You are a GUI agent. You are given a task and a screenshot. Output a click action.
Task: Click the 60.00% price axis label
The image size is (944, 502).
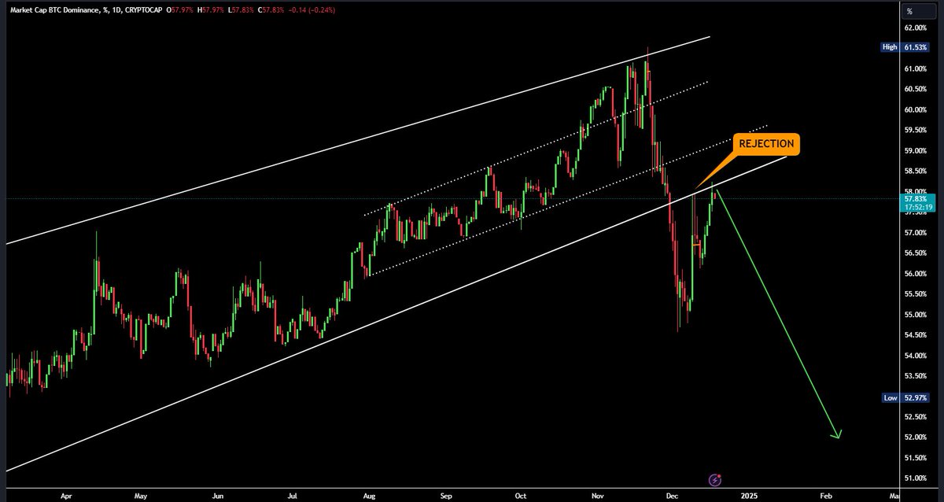click(x=915, y=109)
